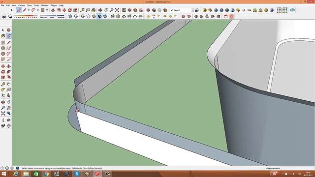Pick the Tape Measure tool in top toolbar
The width and height of the screenshot is (315, 177).
pos(82,10)
